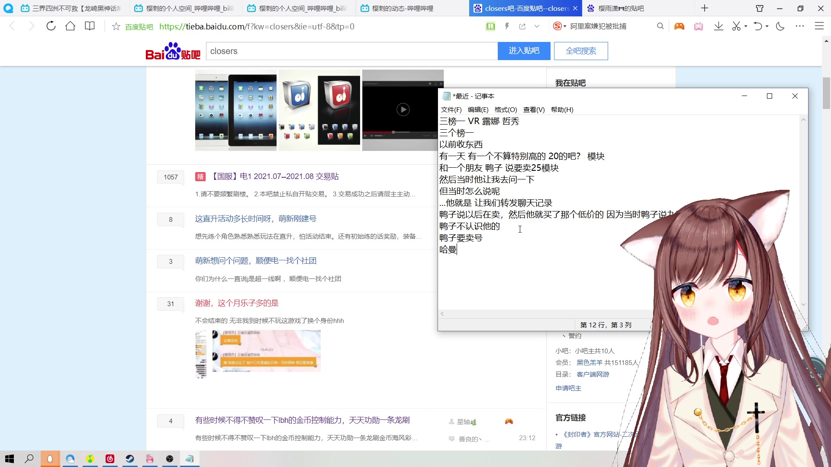Screen dimensions: 831x467
Task: Open Notepad 帮助(H) menu
Action: 562,109
